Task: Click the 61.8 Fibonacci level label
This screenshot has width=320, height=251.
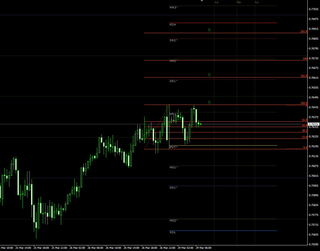Action: pyautogui.click(x=305, y=120)
